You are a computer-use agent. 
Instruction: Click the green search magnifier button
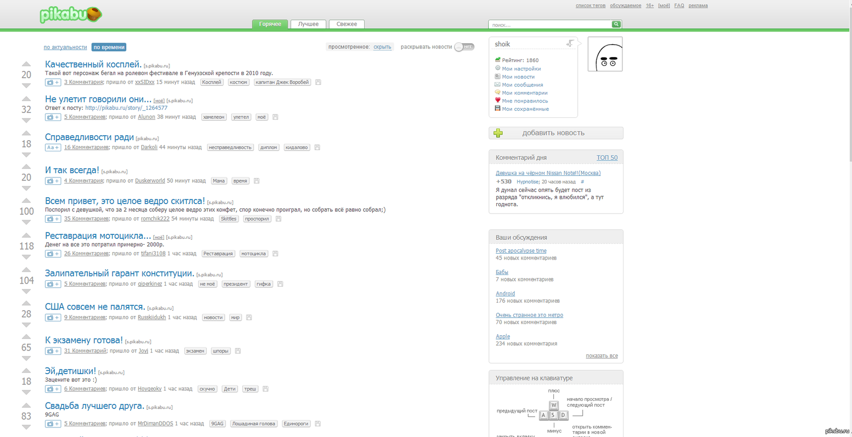coord(616,24)
